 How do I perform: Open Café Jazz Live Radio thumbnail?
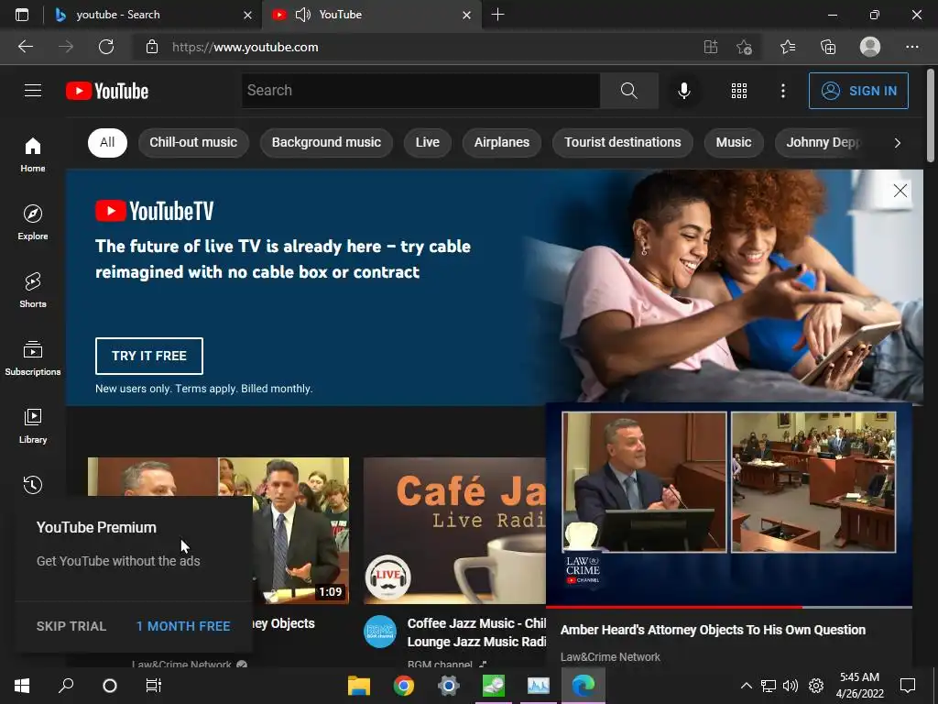[454, 531]
